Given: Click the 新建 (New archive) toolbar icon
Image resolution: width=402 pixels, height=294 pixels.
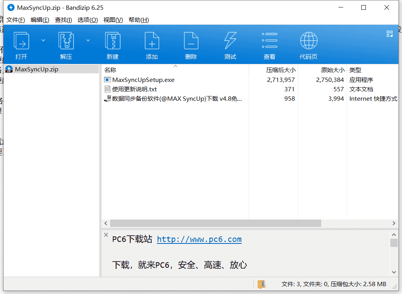Looking at the screenshot, I should tap(113, 40).
